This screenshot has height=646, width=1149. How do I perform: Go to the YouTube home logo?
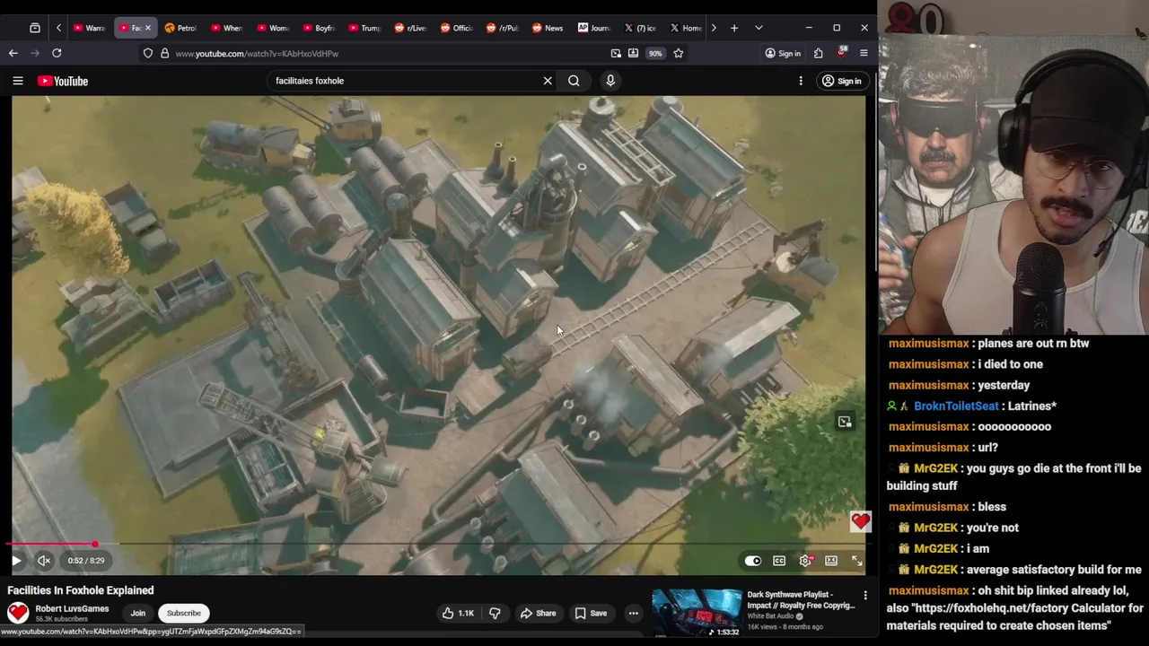(63, 81)
